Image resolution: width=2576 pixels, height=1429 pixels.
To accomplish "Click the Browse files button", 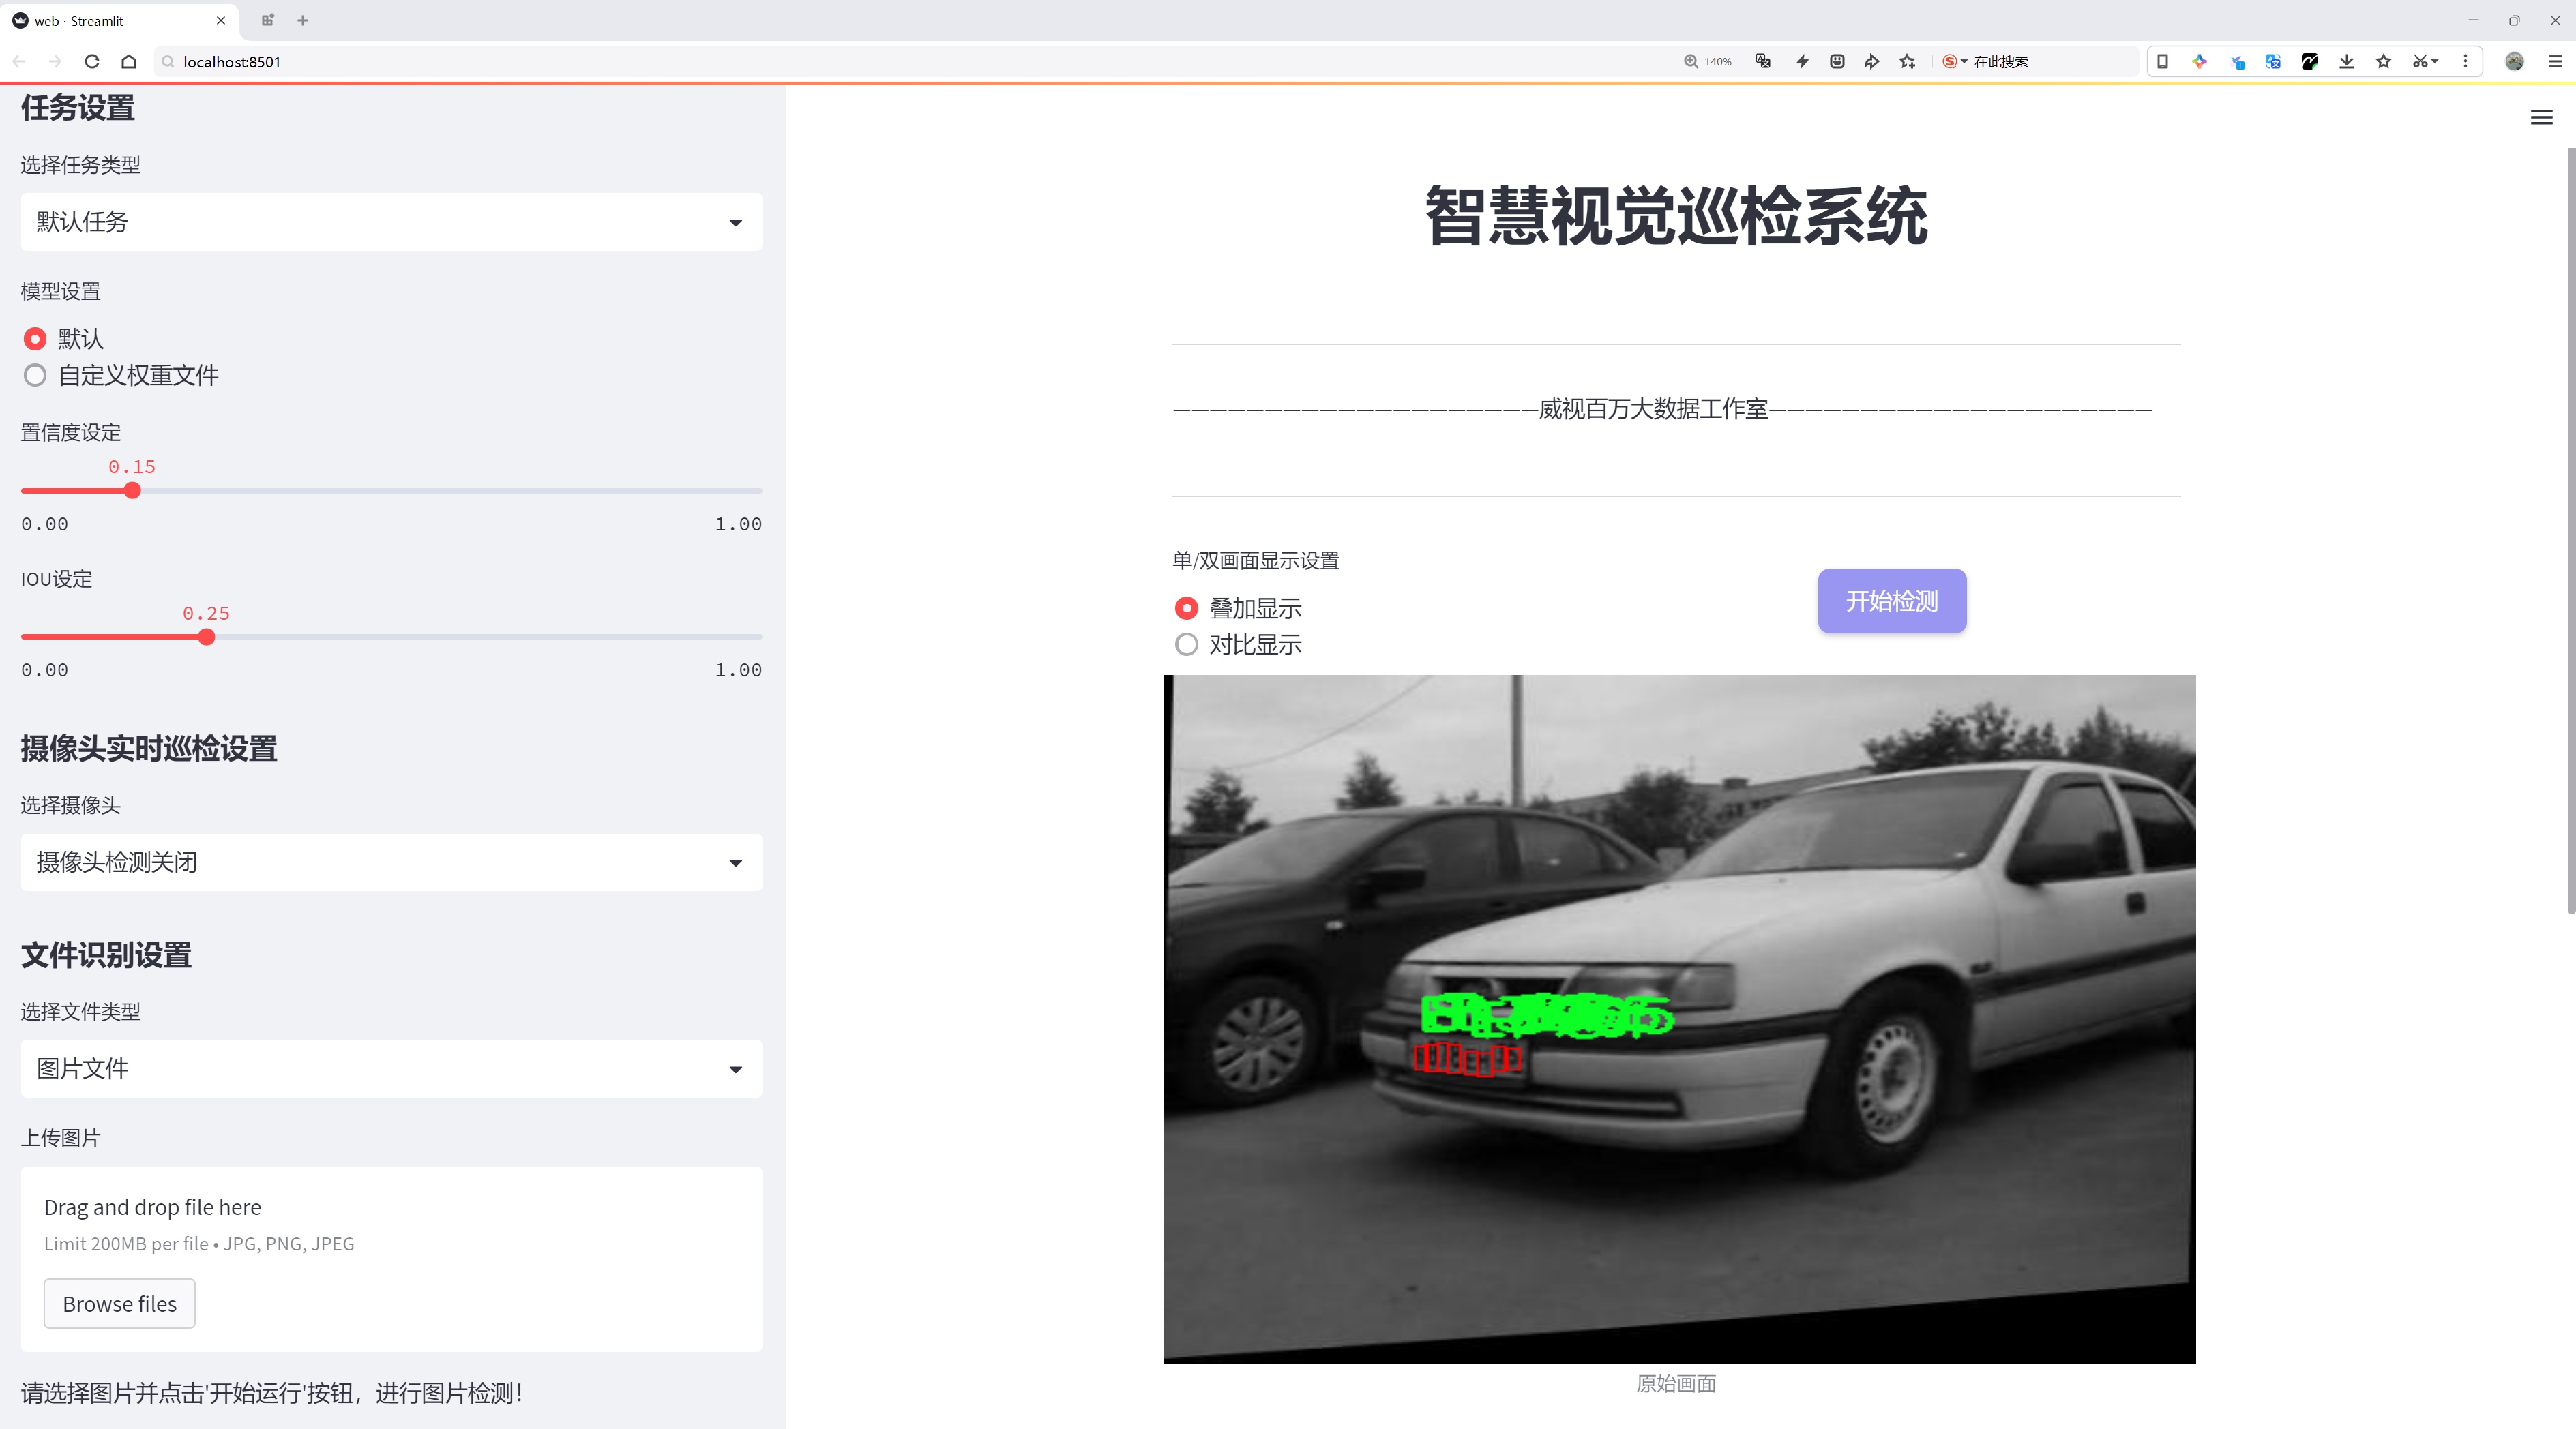I will pyautogui.click(x=119, y=1304).
